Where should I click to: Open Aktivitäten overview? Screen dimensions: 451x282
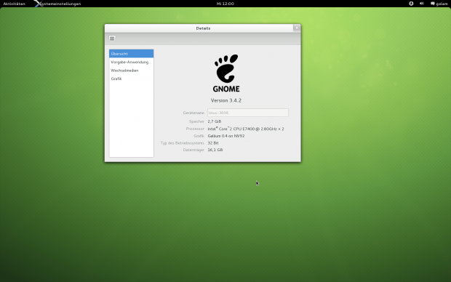click(x=14, y=4)
